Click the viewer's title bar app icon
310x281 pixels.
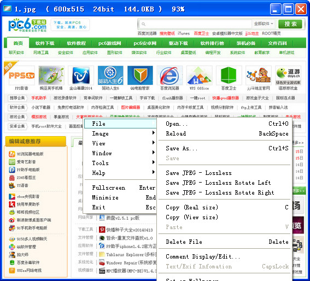[x=7, y=9]
